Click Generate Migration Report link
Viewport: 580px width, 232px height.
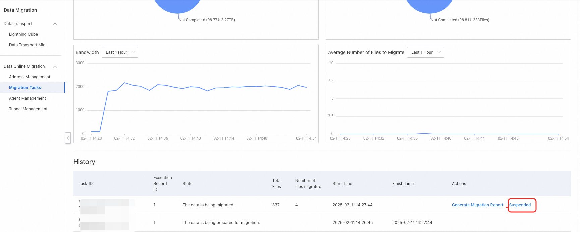click(x=477, y=205)
